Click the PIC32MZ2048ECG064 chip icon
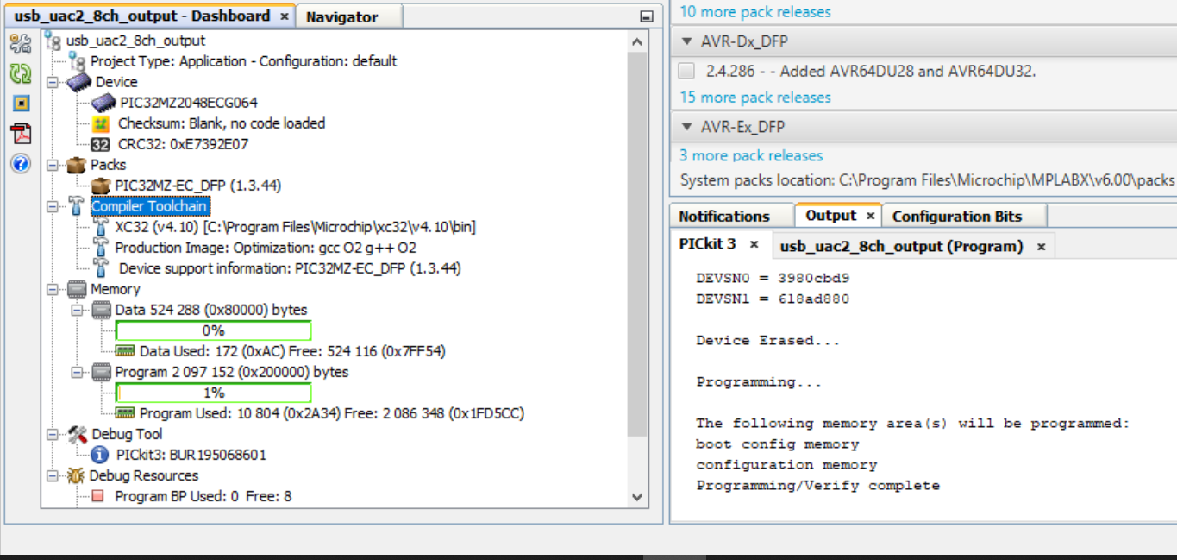Viewport: 1177px width, 560px height. click(103, 103)
